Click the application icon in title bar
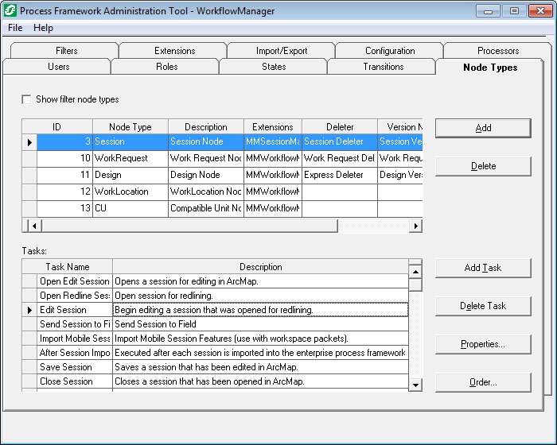The width and height of the screenshot is (557, 445). 10,11
